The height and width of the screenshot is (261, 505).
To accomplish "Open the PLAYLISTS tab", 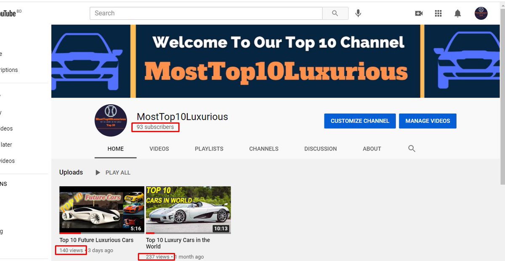I will click(x=209, y=149).
